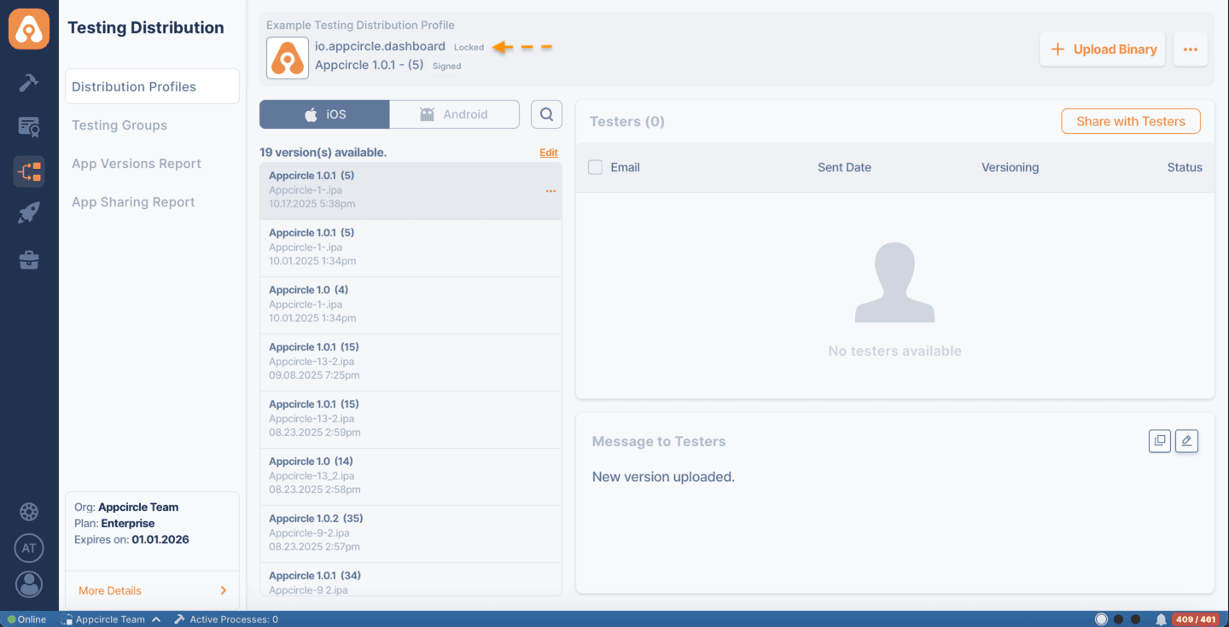Image resolution: width=1229 pixels, height=627 pixels.
Task: Open the Build module via the hammer icon
Action: tap(28, 82)
